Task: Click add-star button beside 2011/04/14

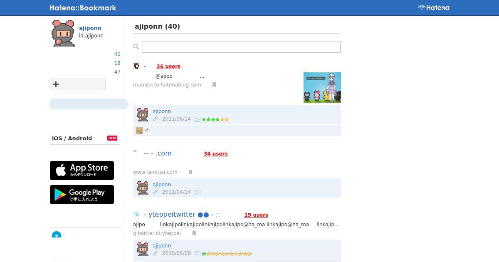Action: point(197,193)
